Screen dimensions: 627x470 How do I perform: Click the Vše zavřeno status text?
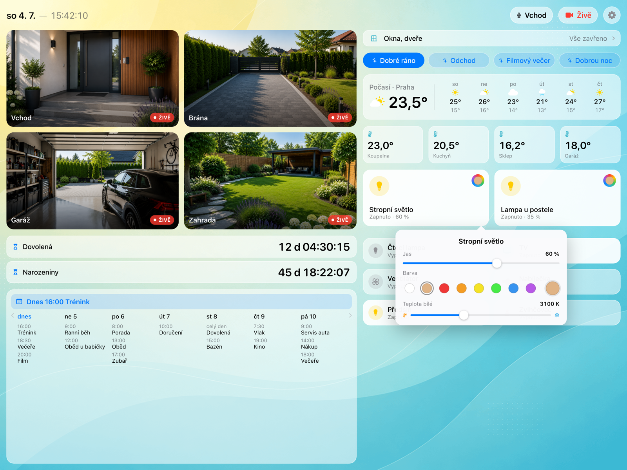click(588, 38)
